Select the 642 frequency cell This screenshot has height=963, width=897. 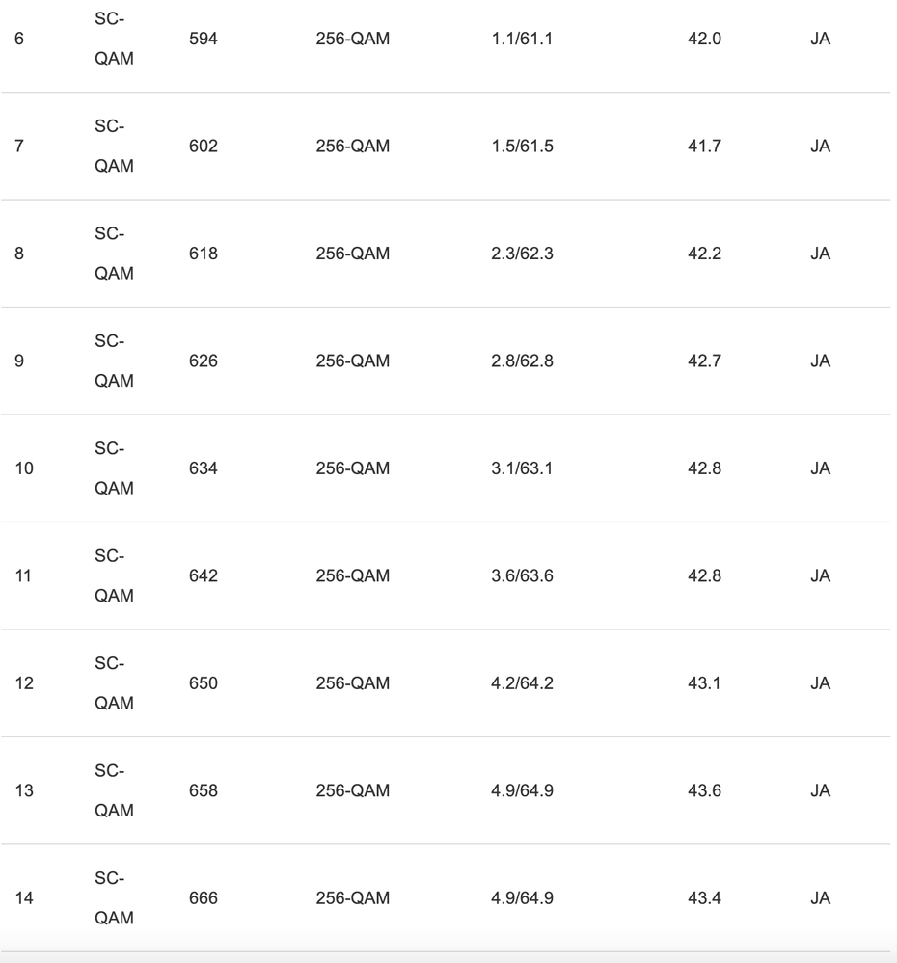204,576
